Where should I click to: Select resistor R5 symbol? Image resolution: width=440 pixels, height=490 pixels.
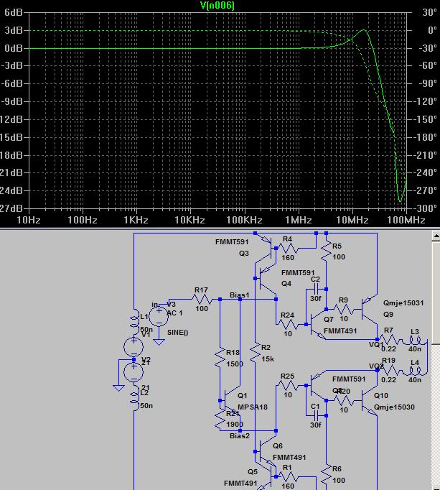[x=326, y=251]
